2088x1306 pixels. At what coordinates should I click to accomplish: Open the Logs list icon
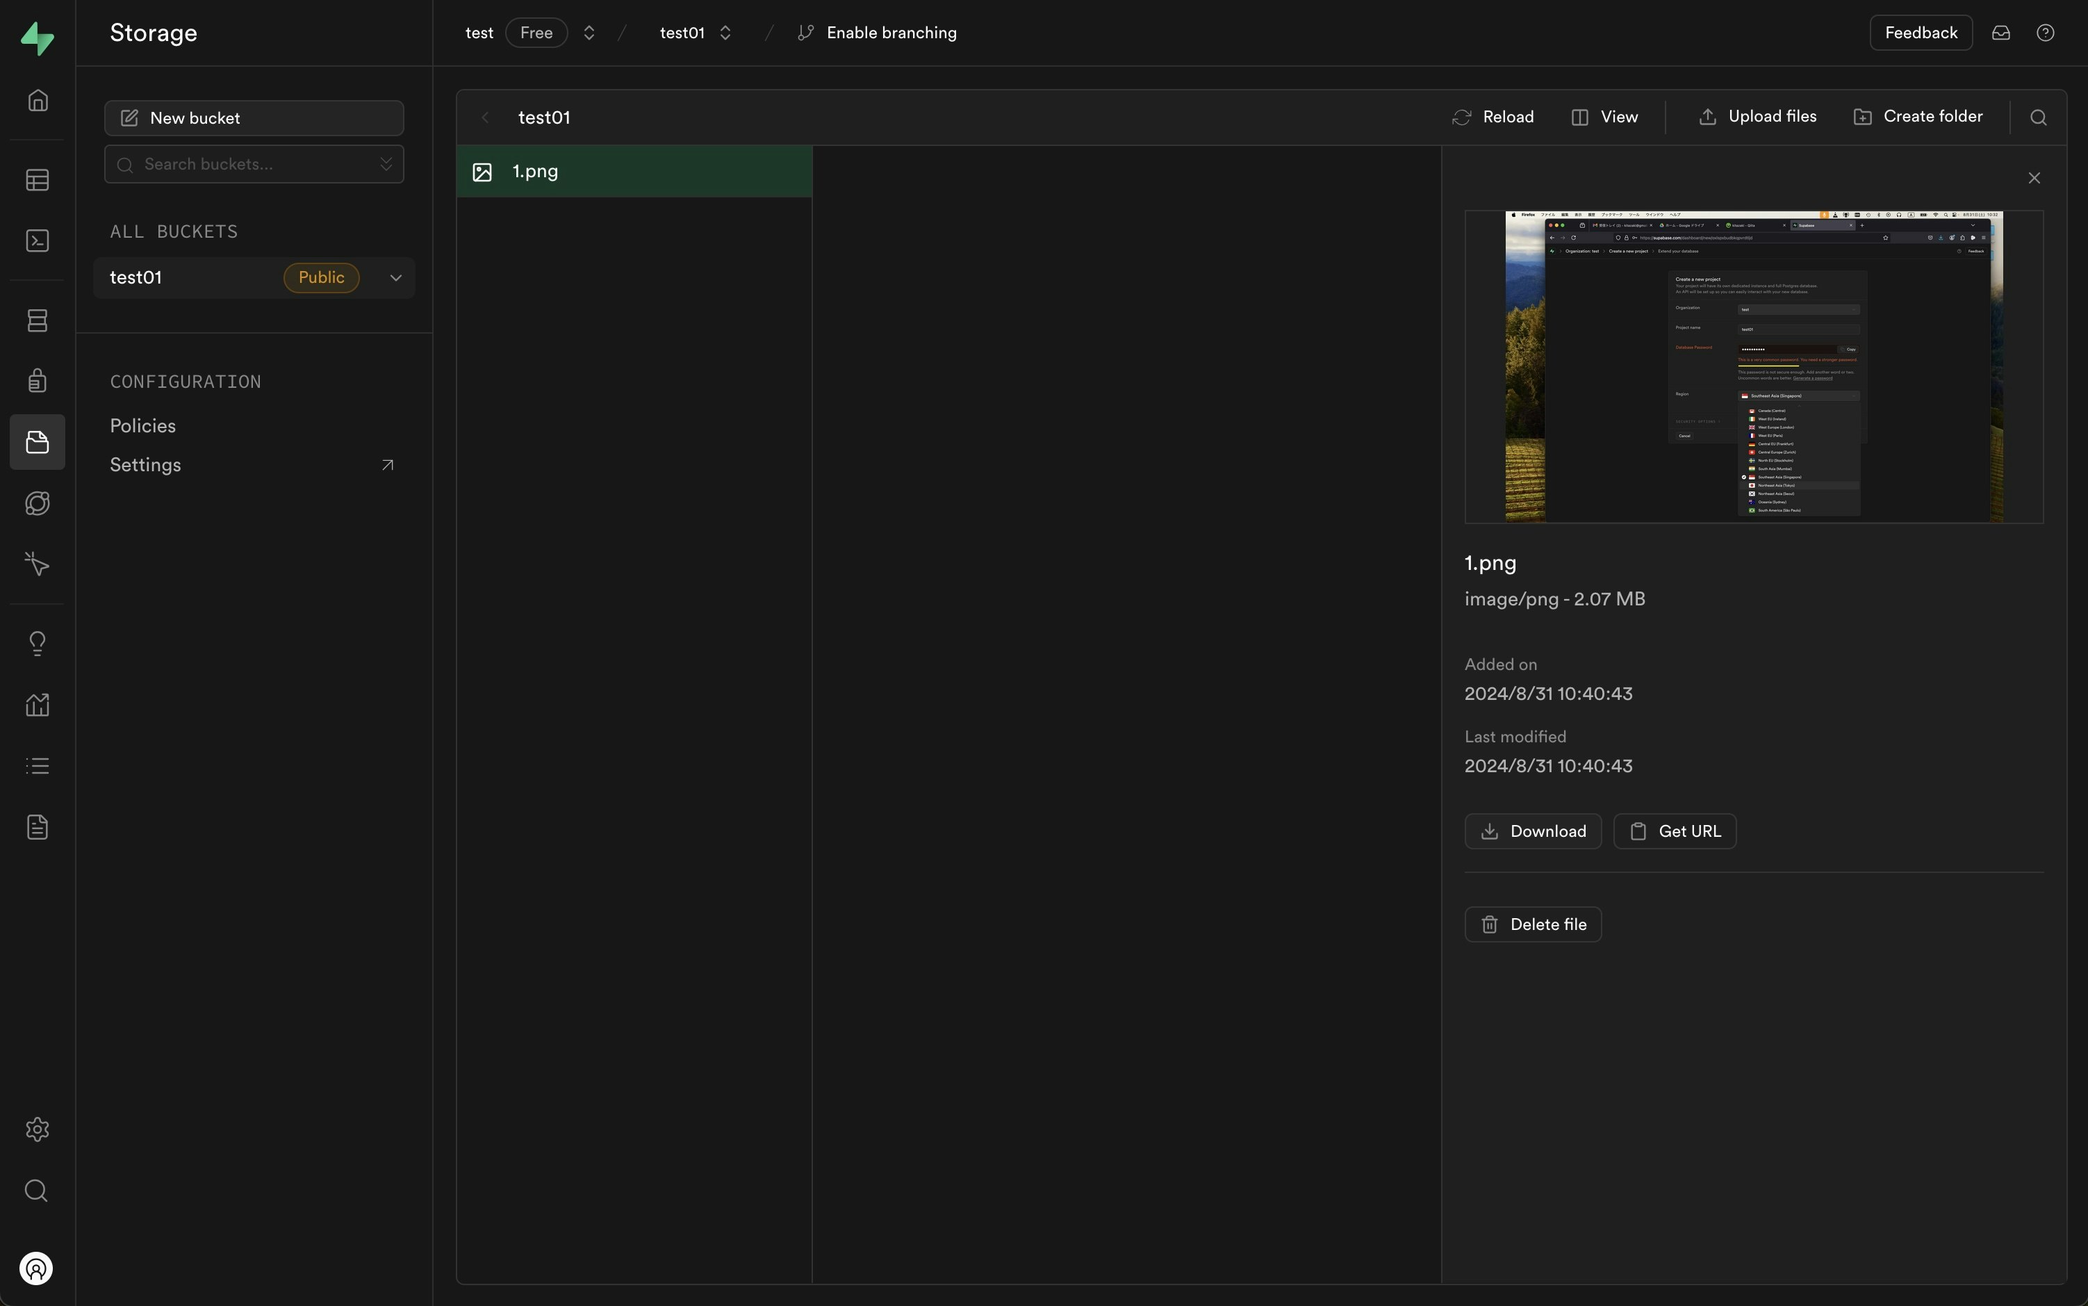click(x=37, y=766)
